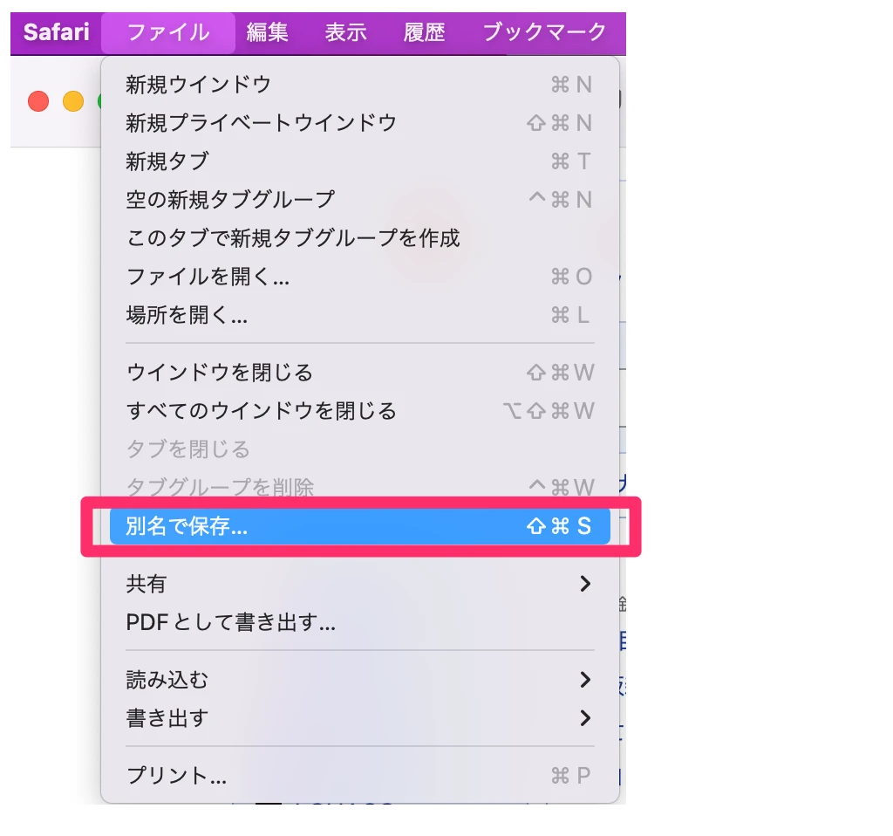The height and width of the screenshot is (836, 893).
Task: Open the 履歴 menu
Action: point(425,32)
